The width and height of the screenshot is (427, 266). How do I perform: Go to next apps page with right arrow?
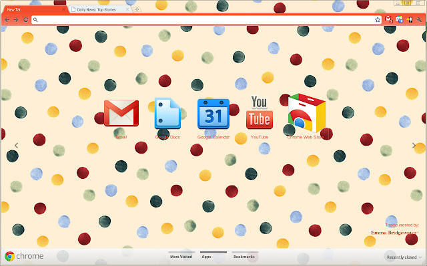pos(414,146)
